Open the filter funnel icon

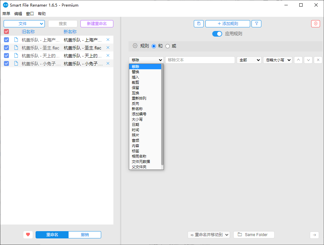(x=256, y=24)
